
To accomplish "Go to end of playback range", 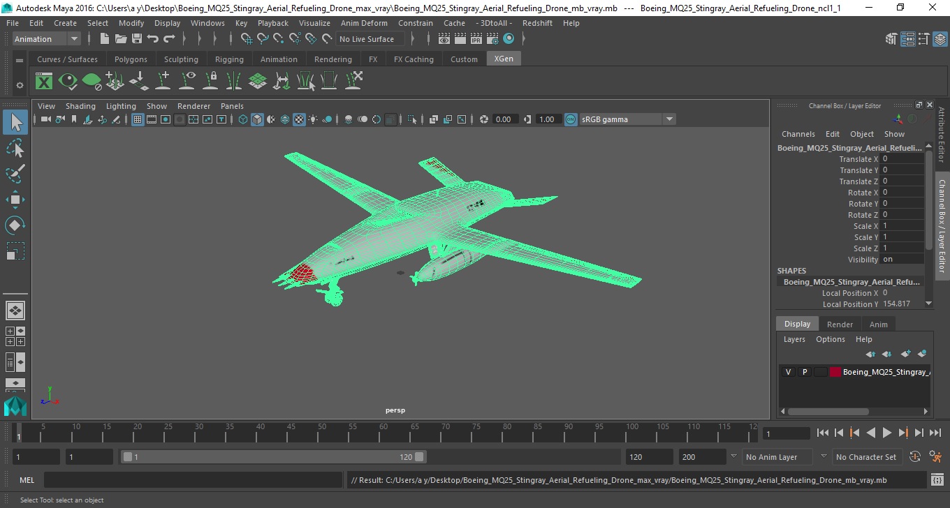I will click(934, 433).
